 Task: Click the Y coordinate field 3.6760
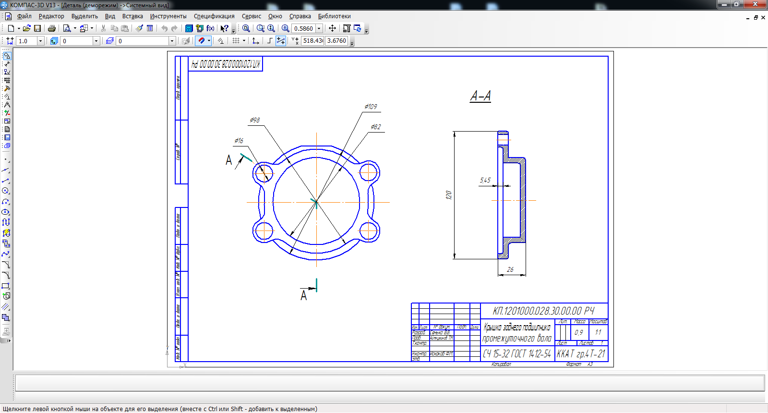pyautogui.click(x=336, y=41)
